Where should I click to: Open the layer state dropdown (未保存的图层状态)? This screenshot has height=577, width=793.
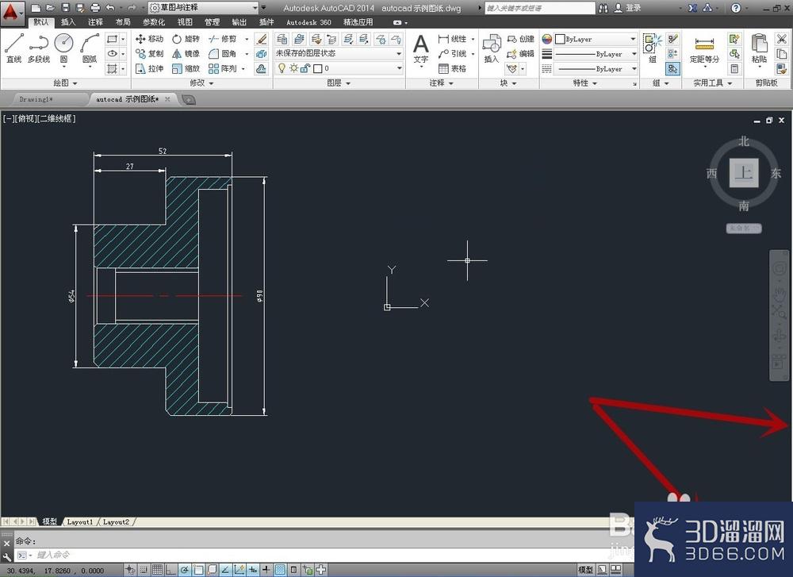point(339,53)
